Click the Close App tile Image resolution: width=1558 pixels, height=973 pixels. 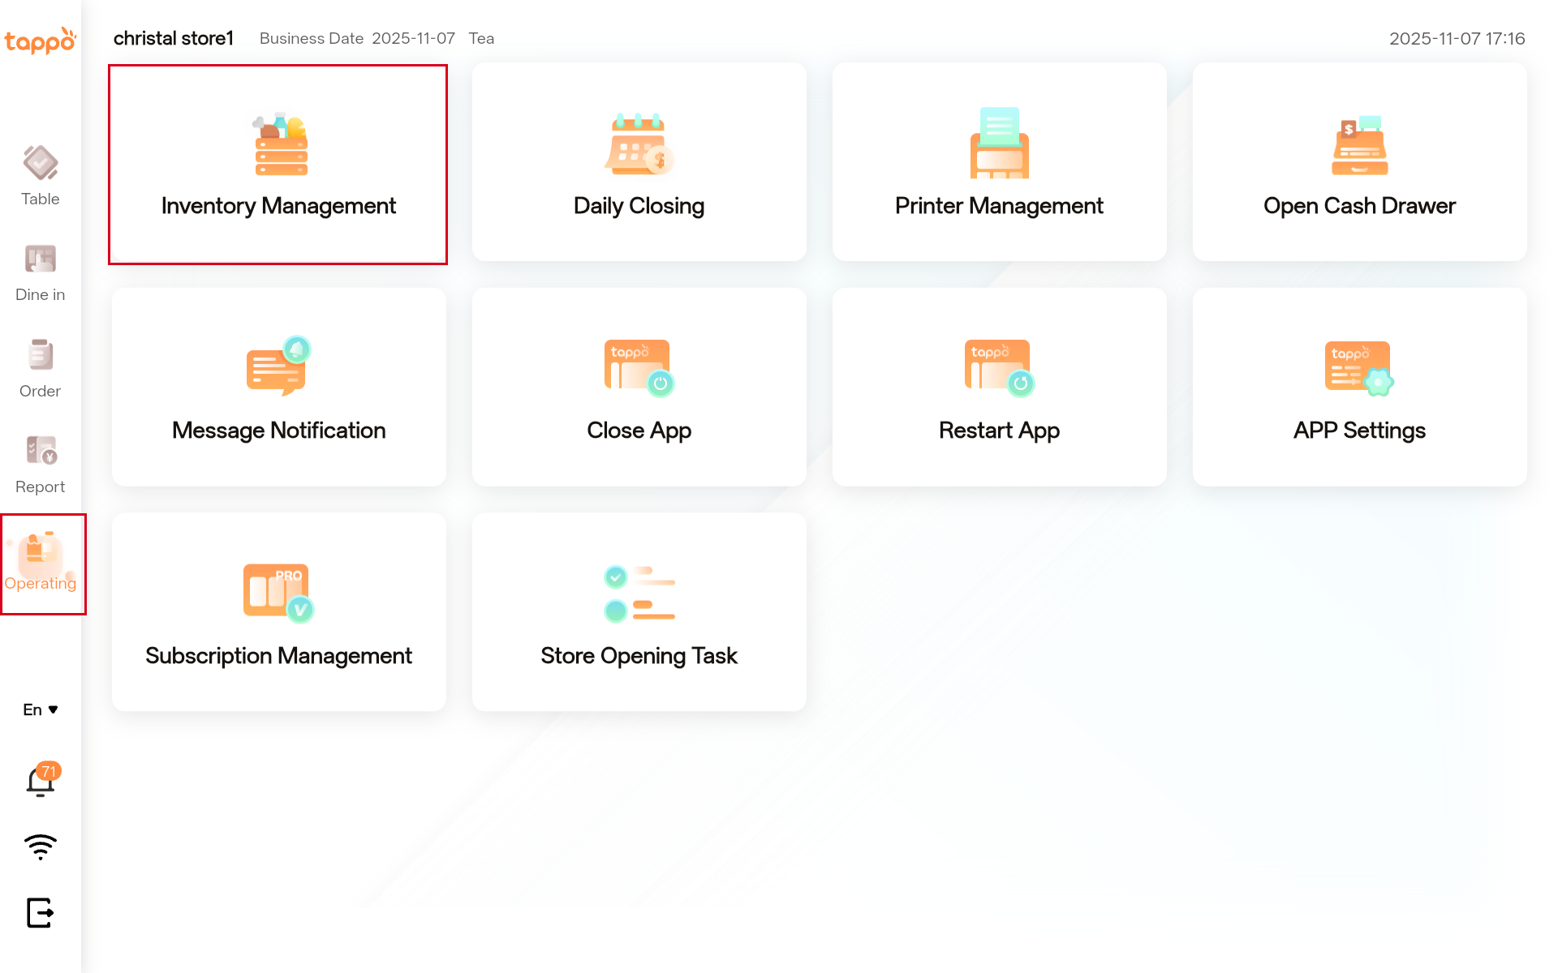[639, 388]
